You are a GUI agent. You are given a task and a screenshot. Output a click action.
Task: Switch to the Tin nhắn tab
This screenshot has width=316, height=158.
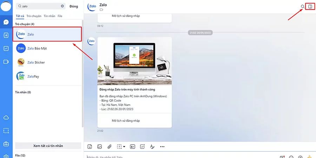point(50,16)
